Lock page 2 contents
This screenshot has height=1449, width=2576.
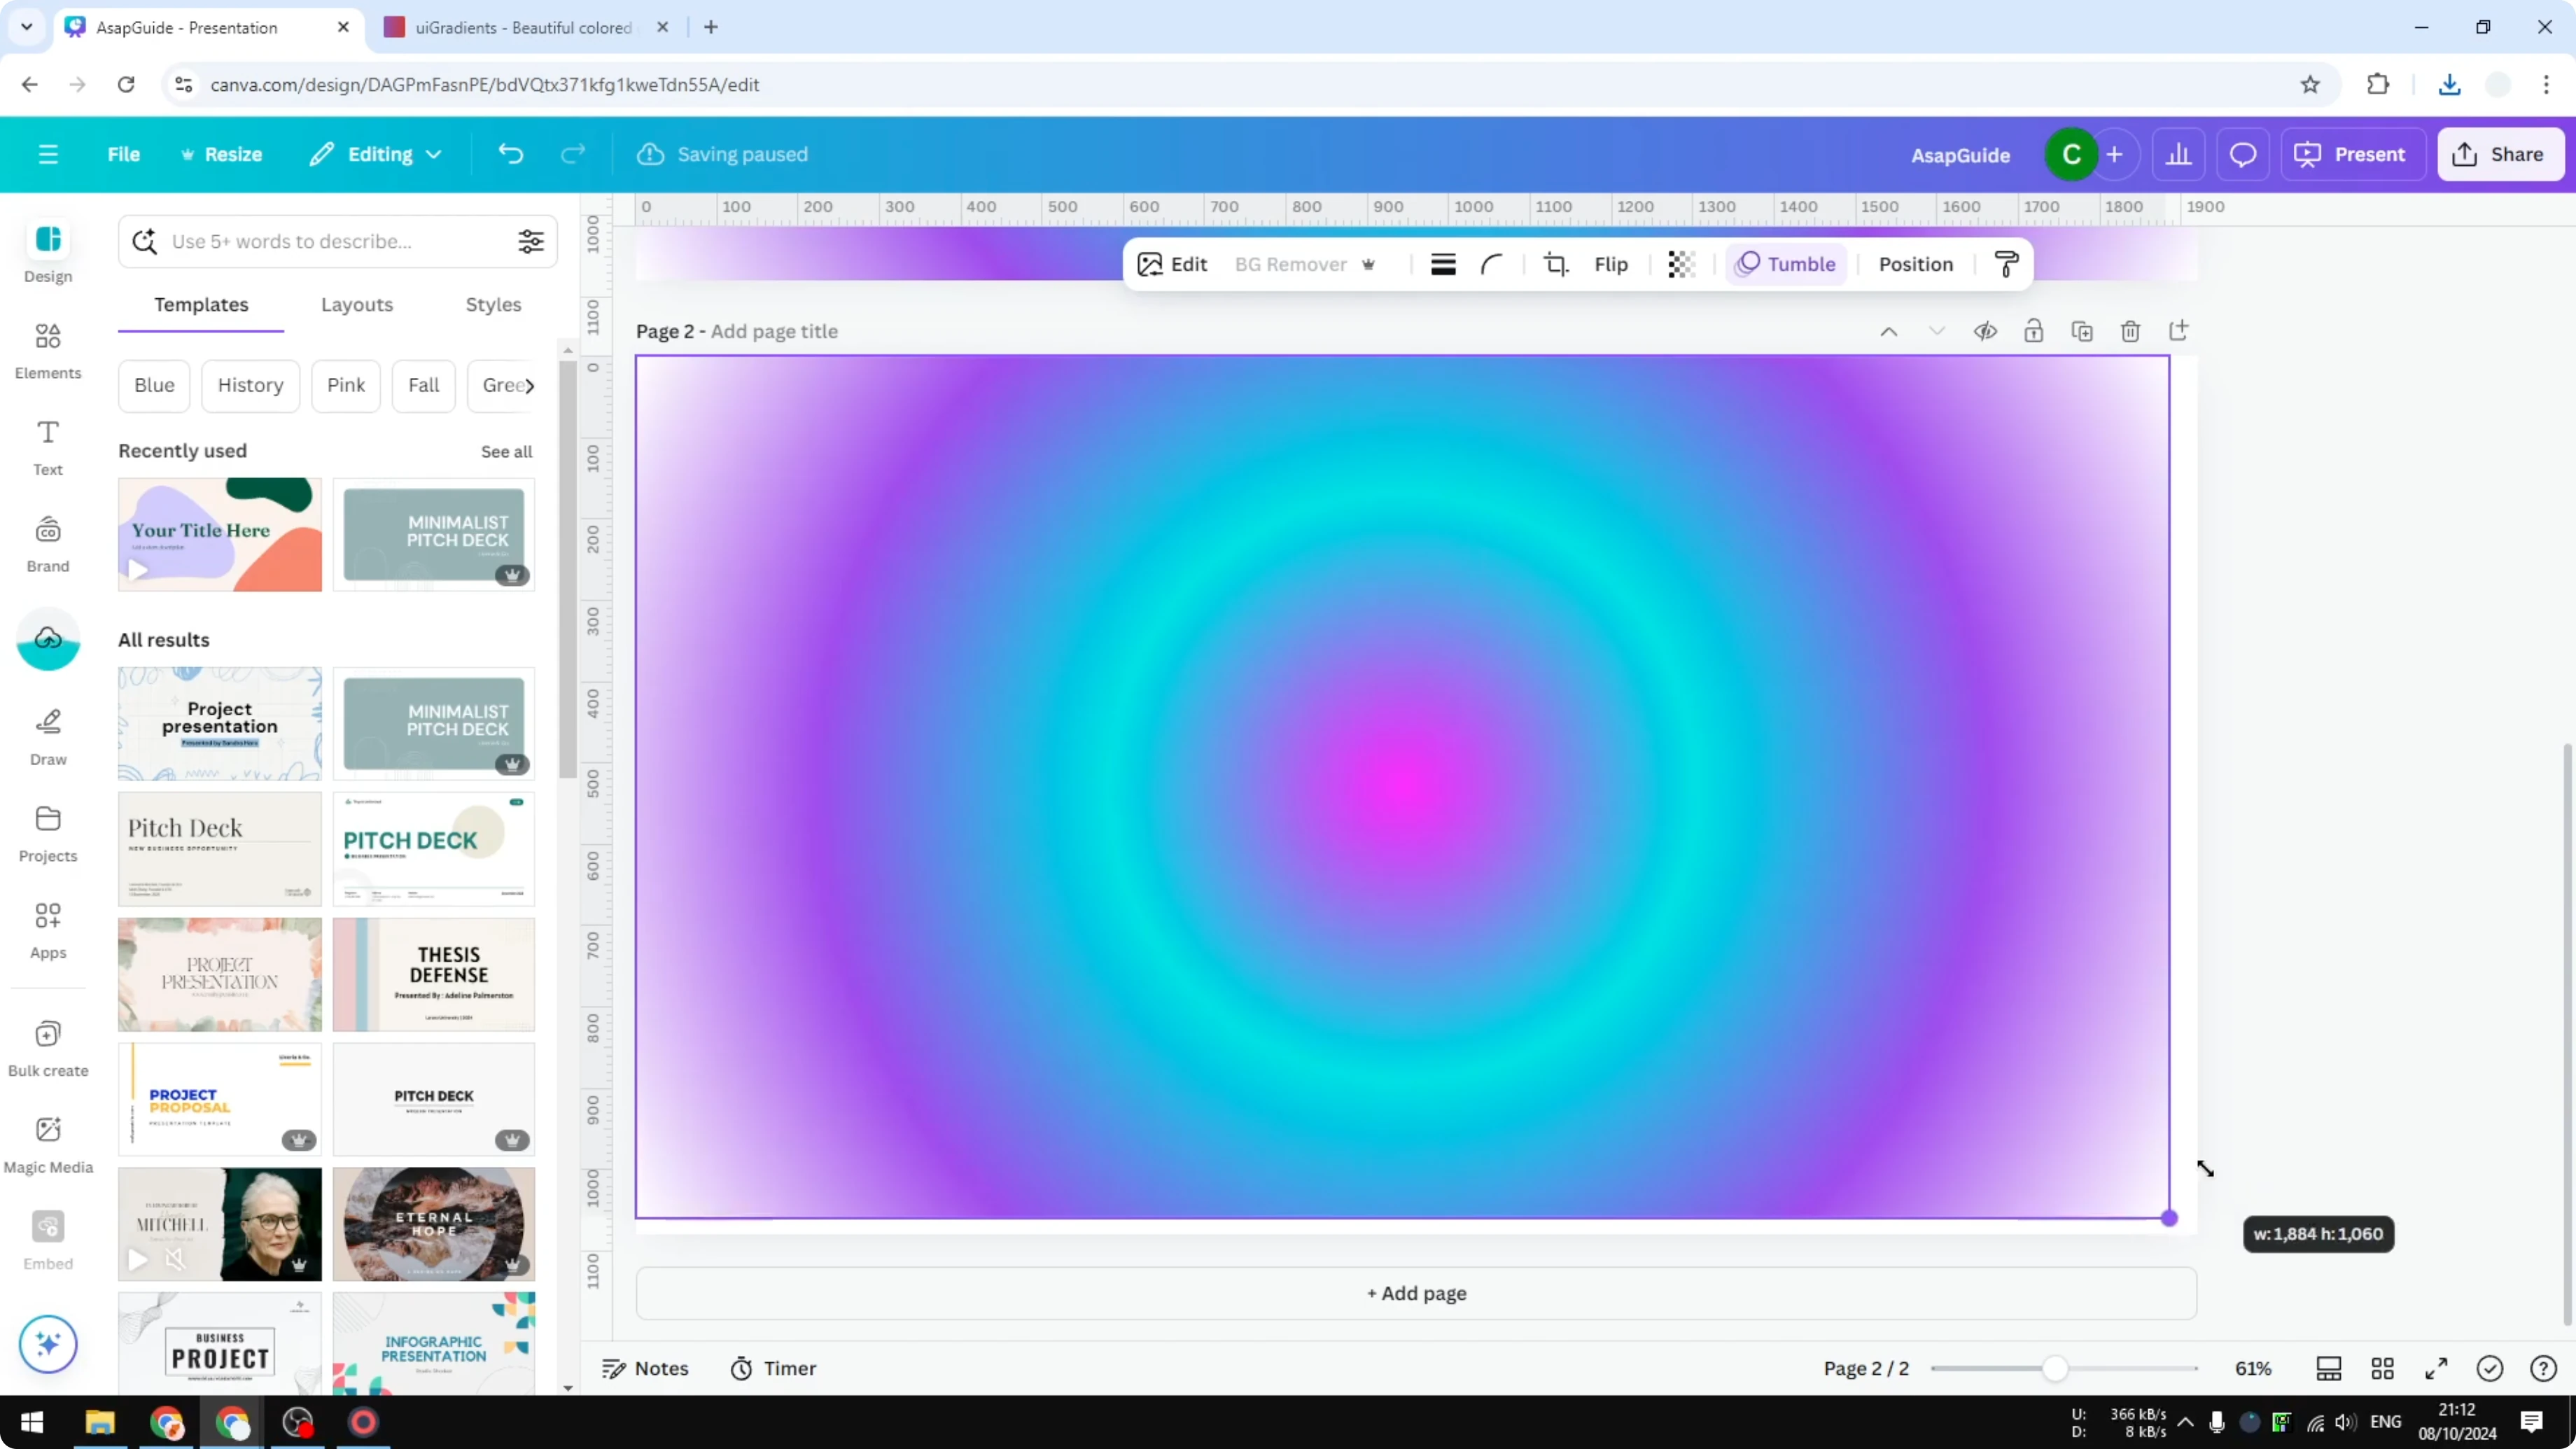[2034, 331]
